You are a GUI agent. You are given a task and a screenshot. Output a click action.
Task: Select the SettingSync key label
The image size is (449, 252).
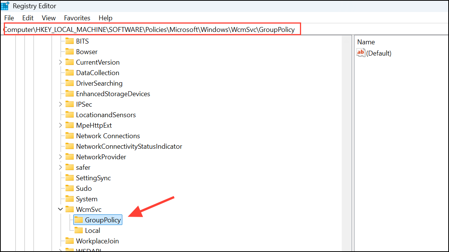coord(93,178)
